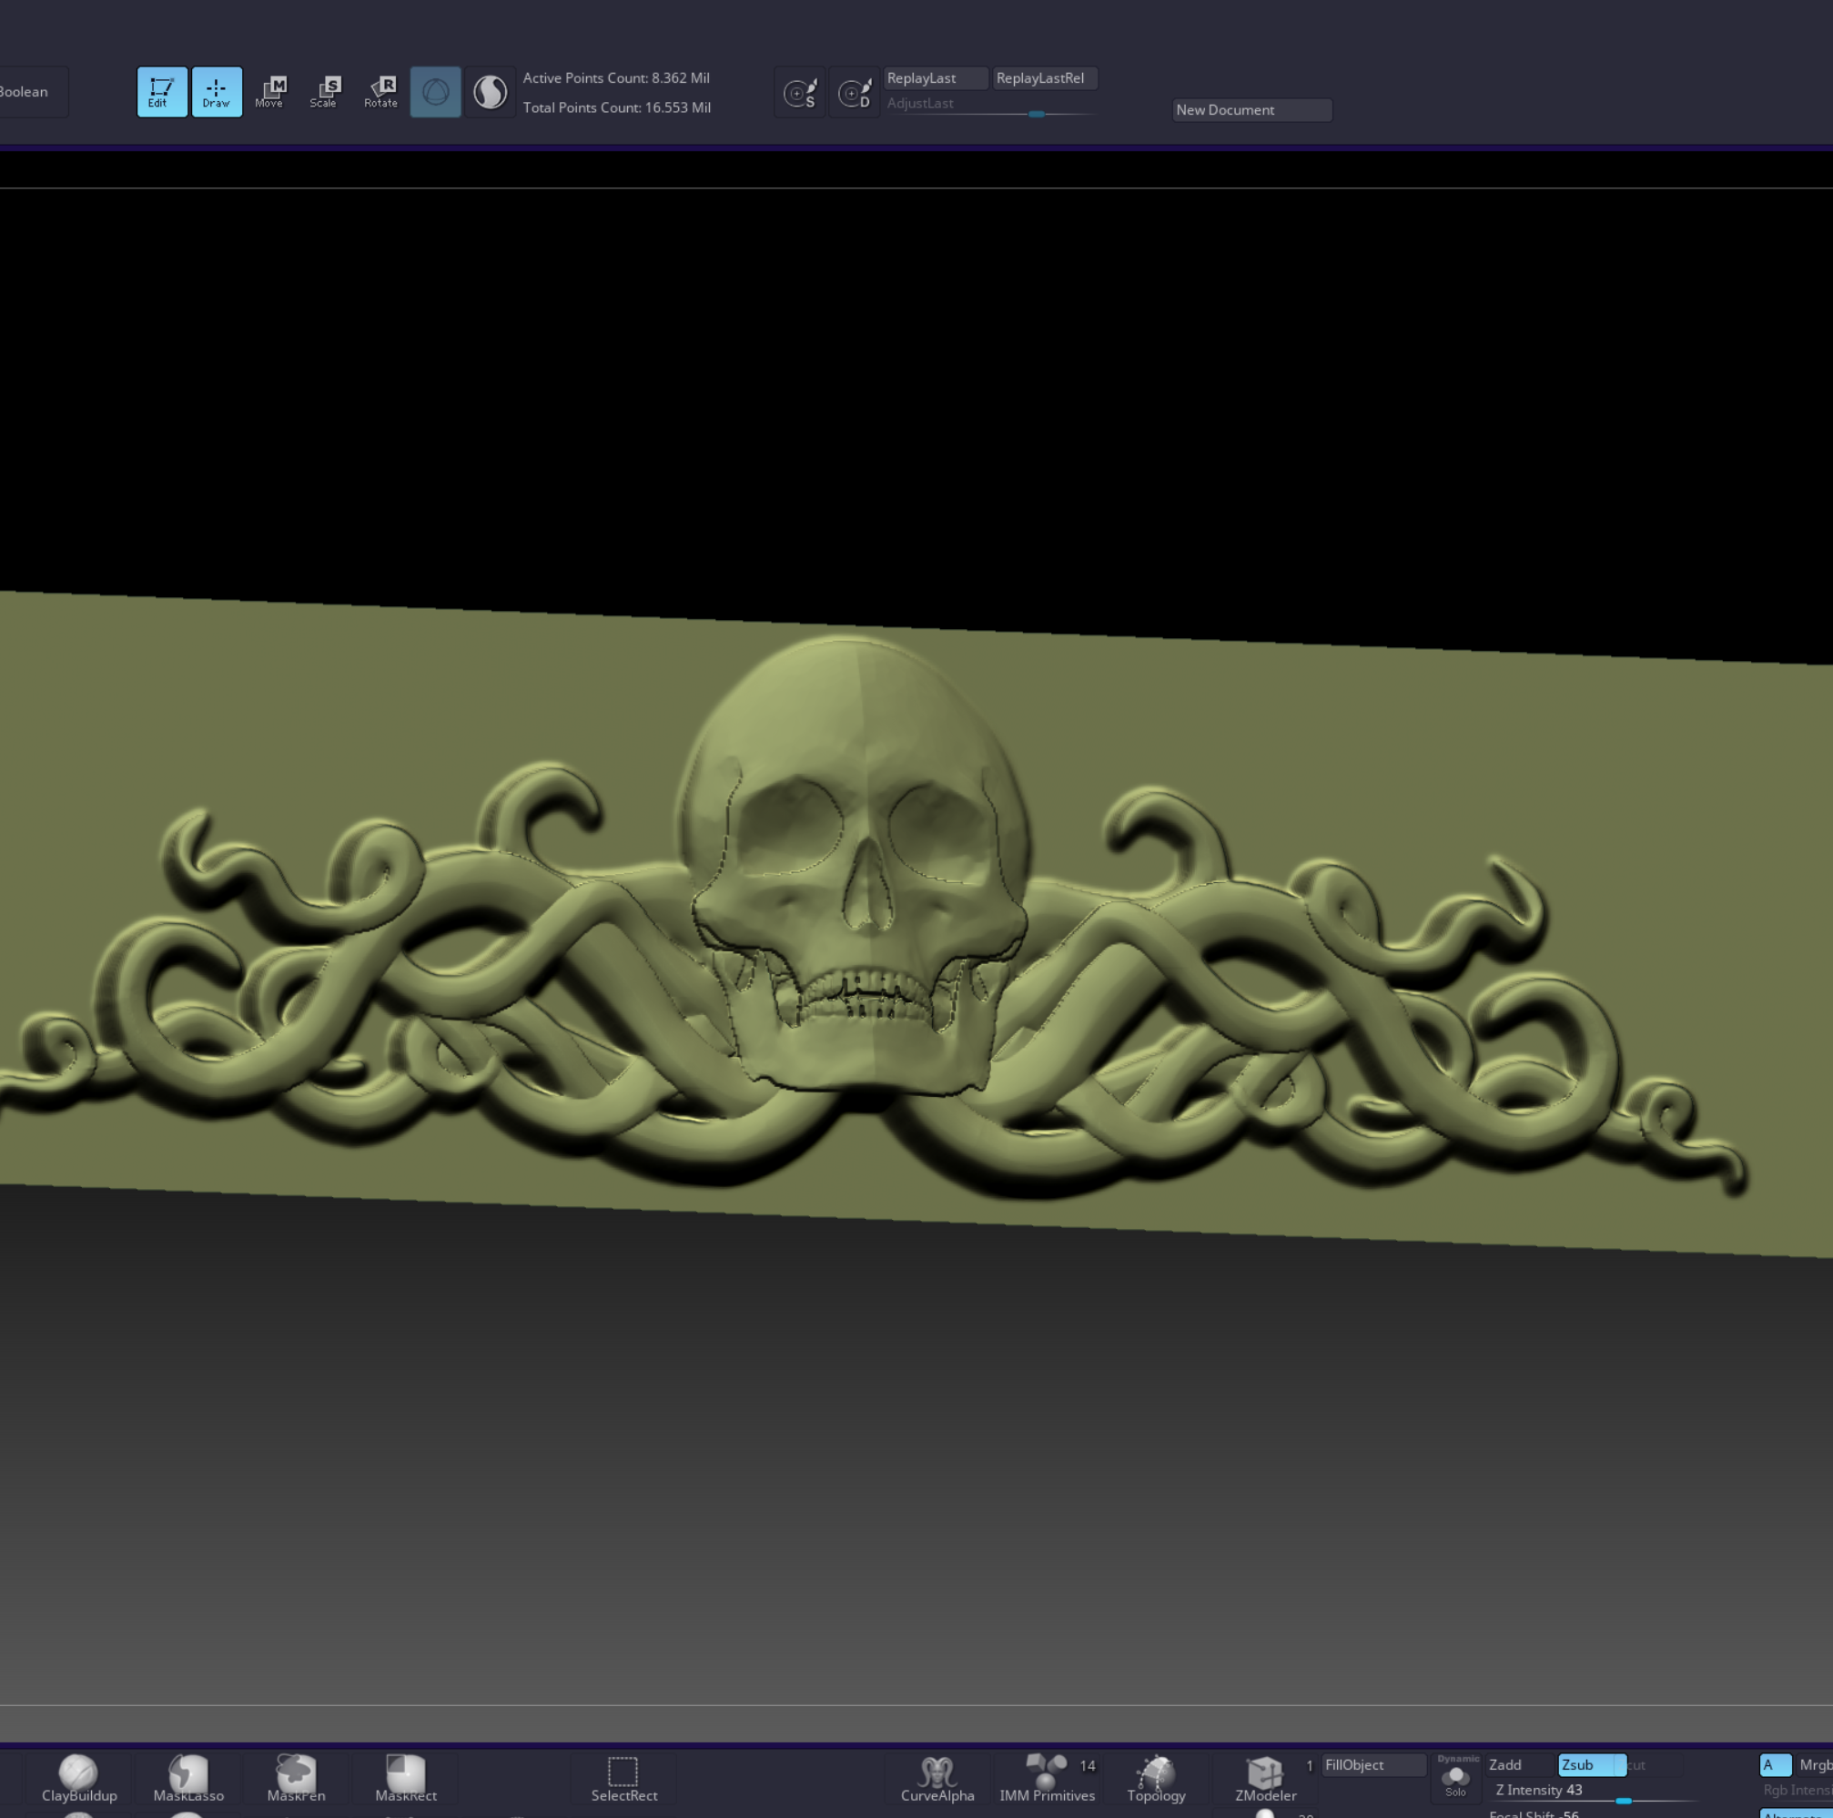Viewport: 1833px width, 1818px height.
Task: Select the SelectRect brush
Action: 623,1777
